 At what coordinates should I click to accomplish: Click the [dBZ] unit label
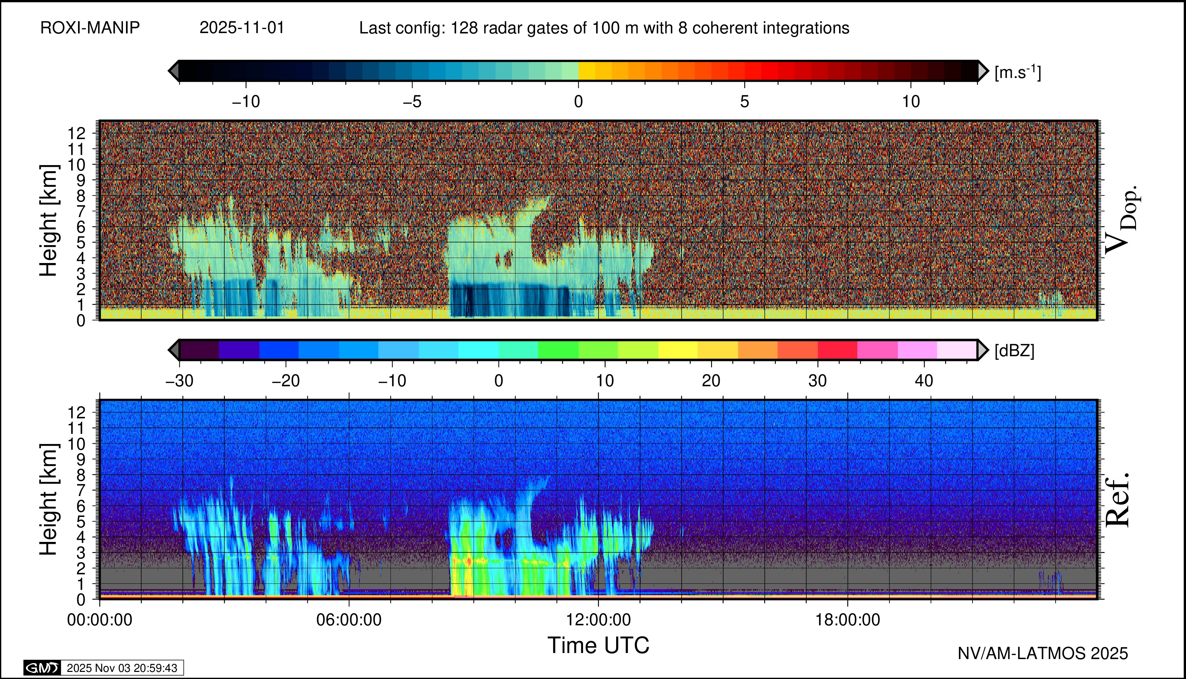(1014, 351)
